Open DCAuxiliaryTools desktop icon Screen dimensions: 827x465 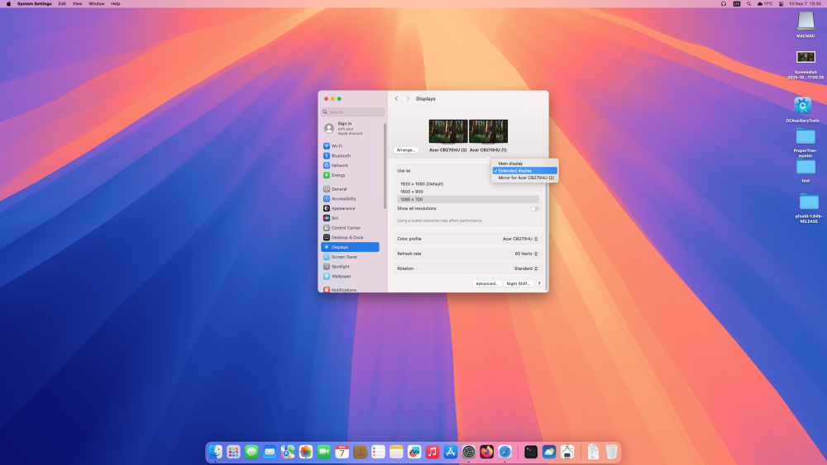click(803, 110)
